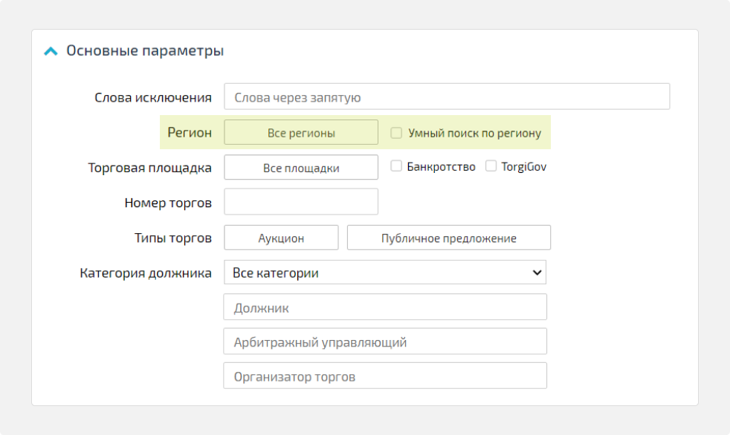The image size is (730, 435).
Task: Open the Все площадки platform selector
Action: pos(301,168)
